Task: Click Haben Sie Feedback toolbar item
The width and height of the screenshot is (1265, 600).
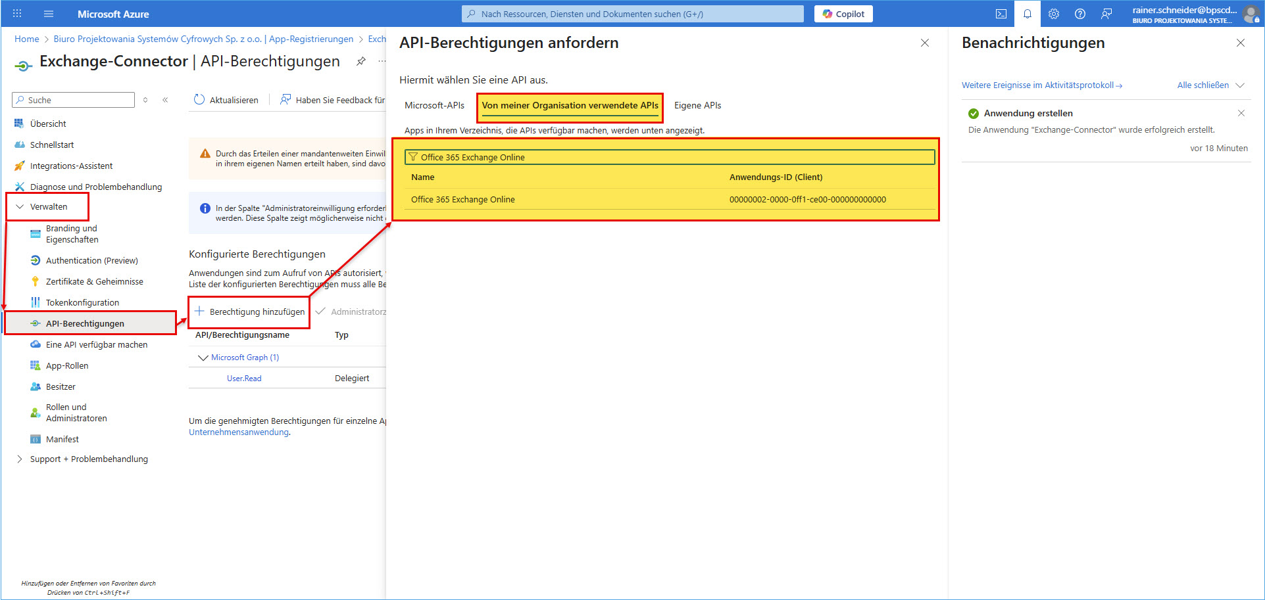Action: (333, 100)
